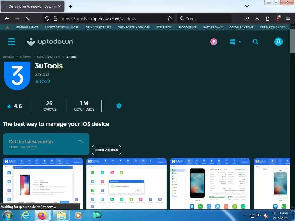The height and width of the screenshot is (221, 295).
Task: Open BATTLE ROYALE in top bar
Action: tap(213, 27)
